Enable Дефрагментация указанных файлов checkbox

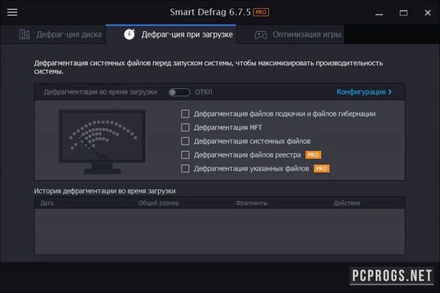tap(185, 168)
